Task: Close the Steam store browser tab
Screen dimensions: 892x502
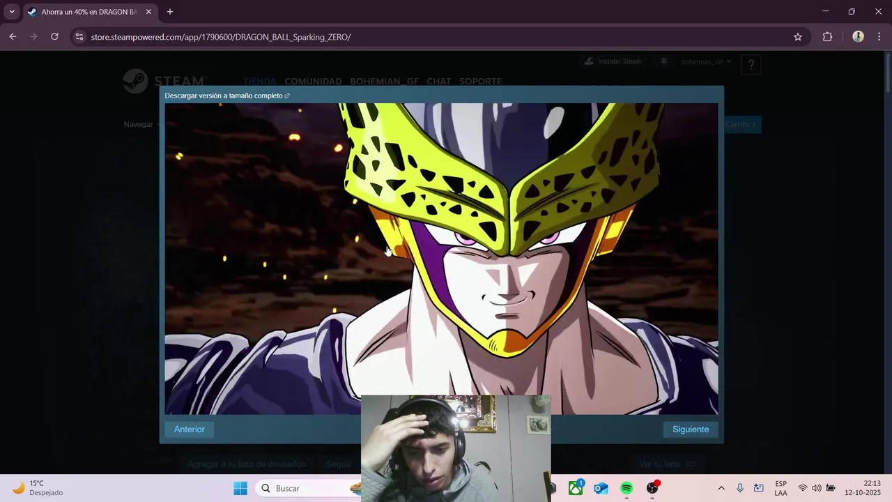Action: pos(148,12)
